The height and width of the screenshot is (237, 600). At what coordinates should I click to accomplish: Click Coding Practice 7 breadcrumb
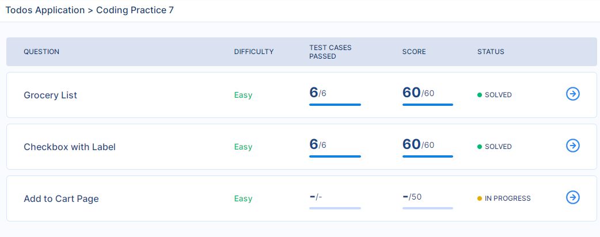(135, 10)
